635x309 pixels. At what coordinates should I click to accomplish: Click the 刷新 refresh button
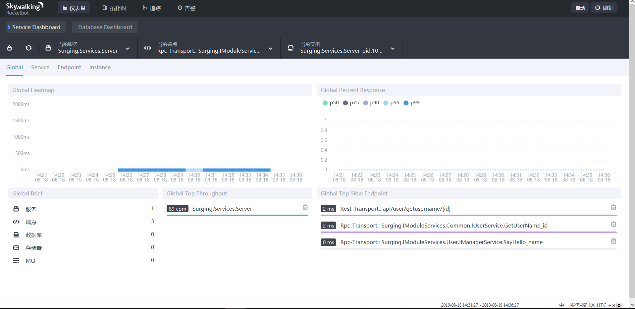tap(604, 8)
